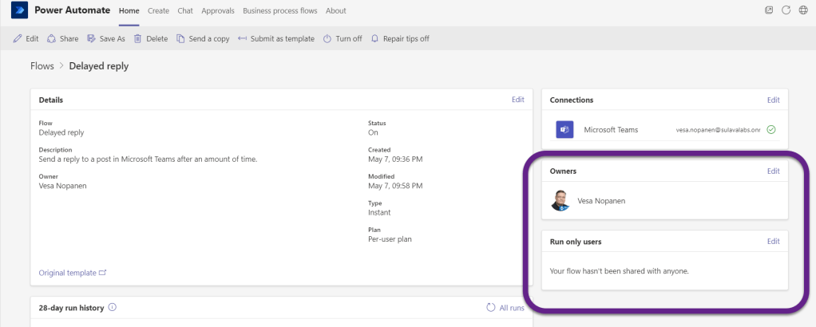Click Edit link in Connections panel
816x327 pixels.
click(773, 100)
